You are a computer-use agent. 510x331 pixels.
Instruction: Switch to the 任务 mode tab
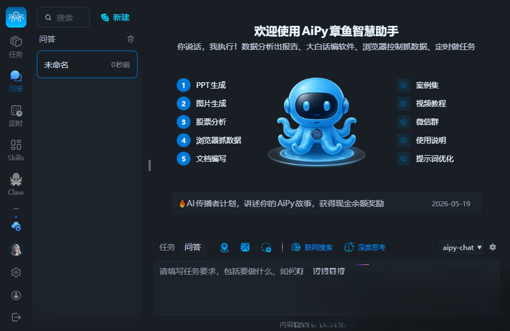(167, 247)
